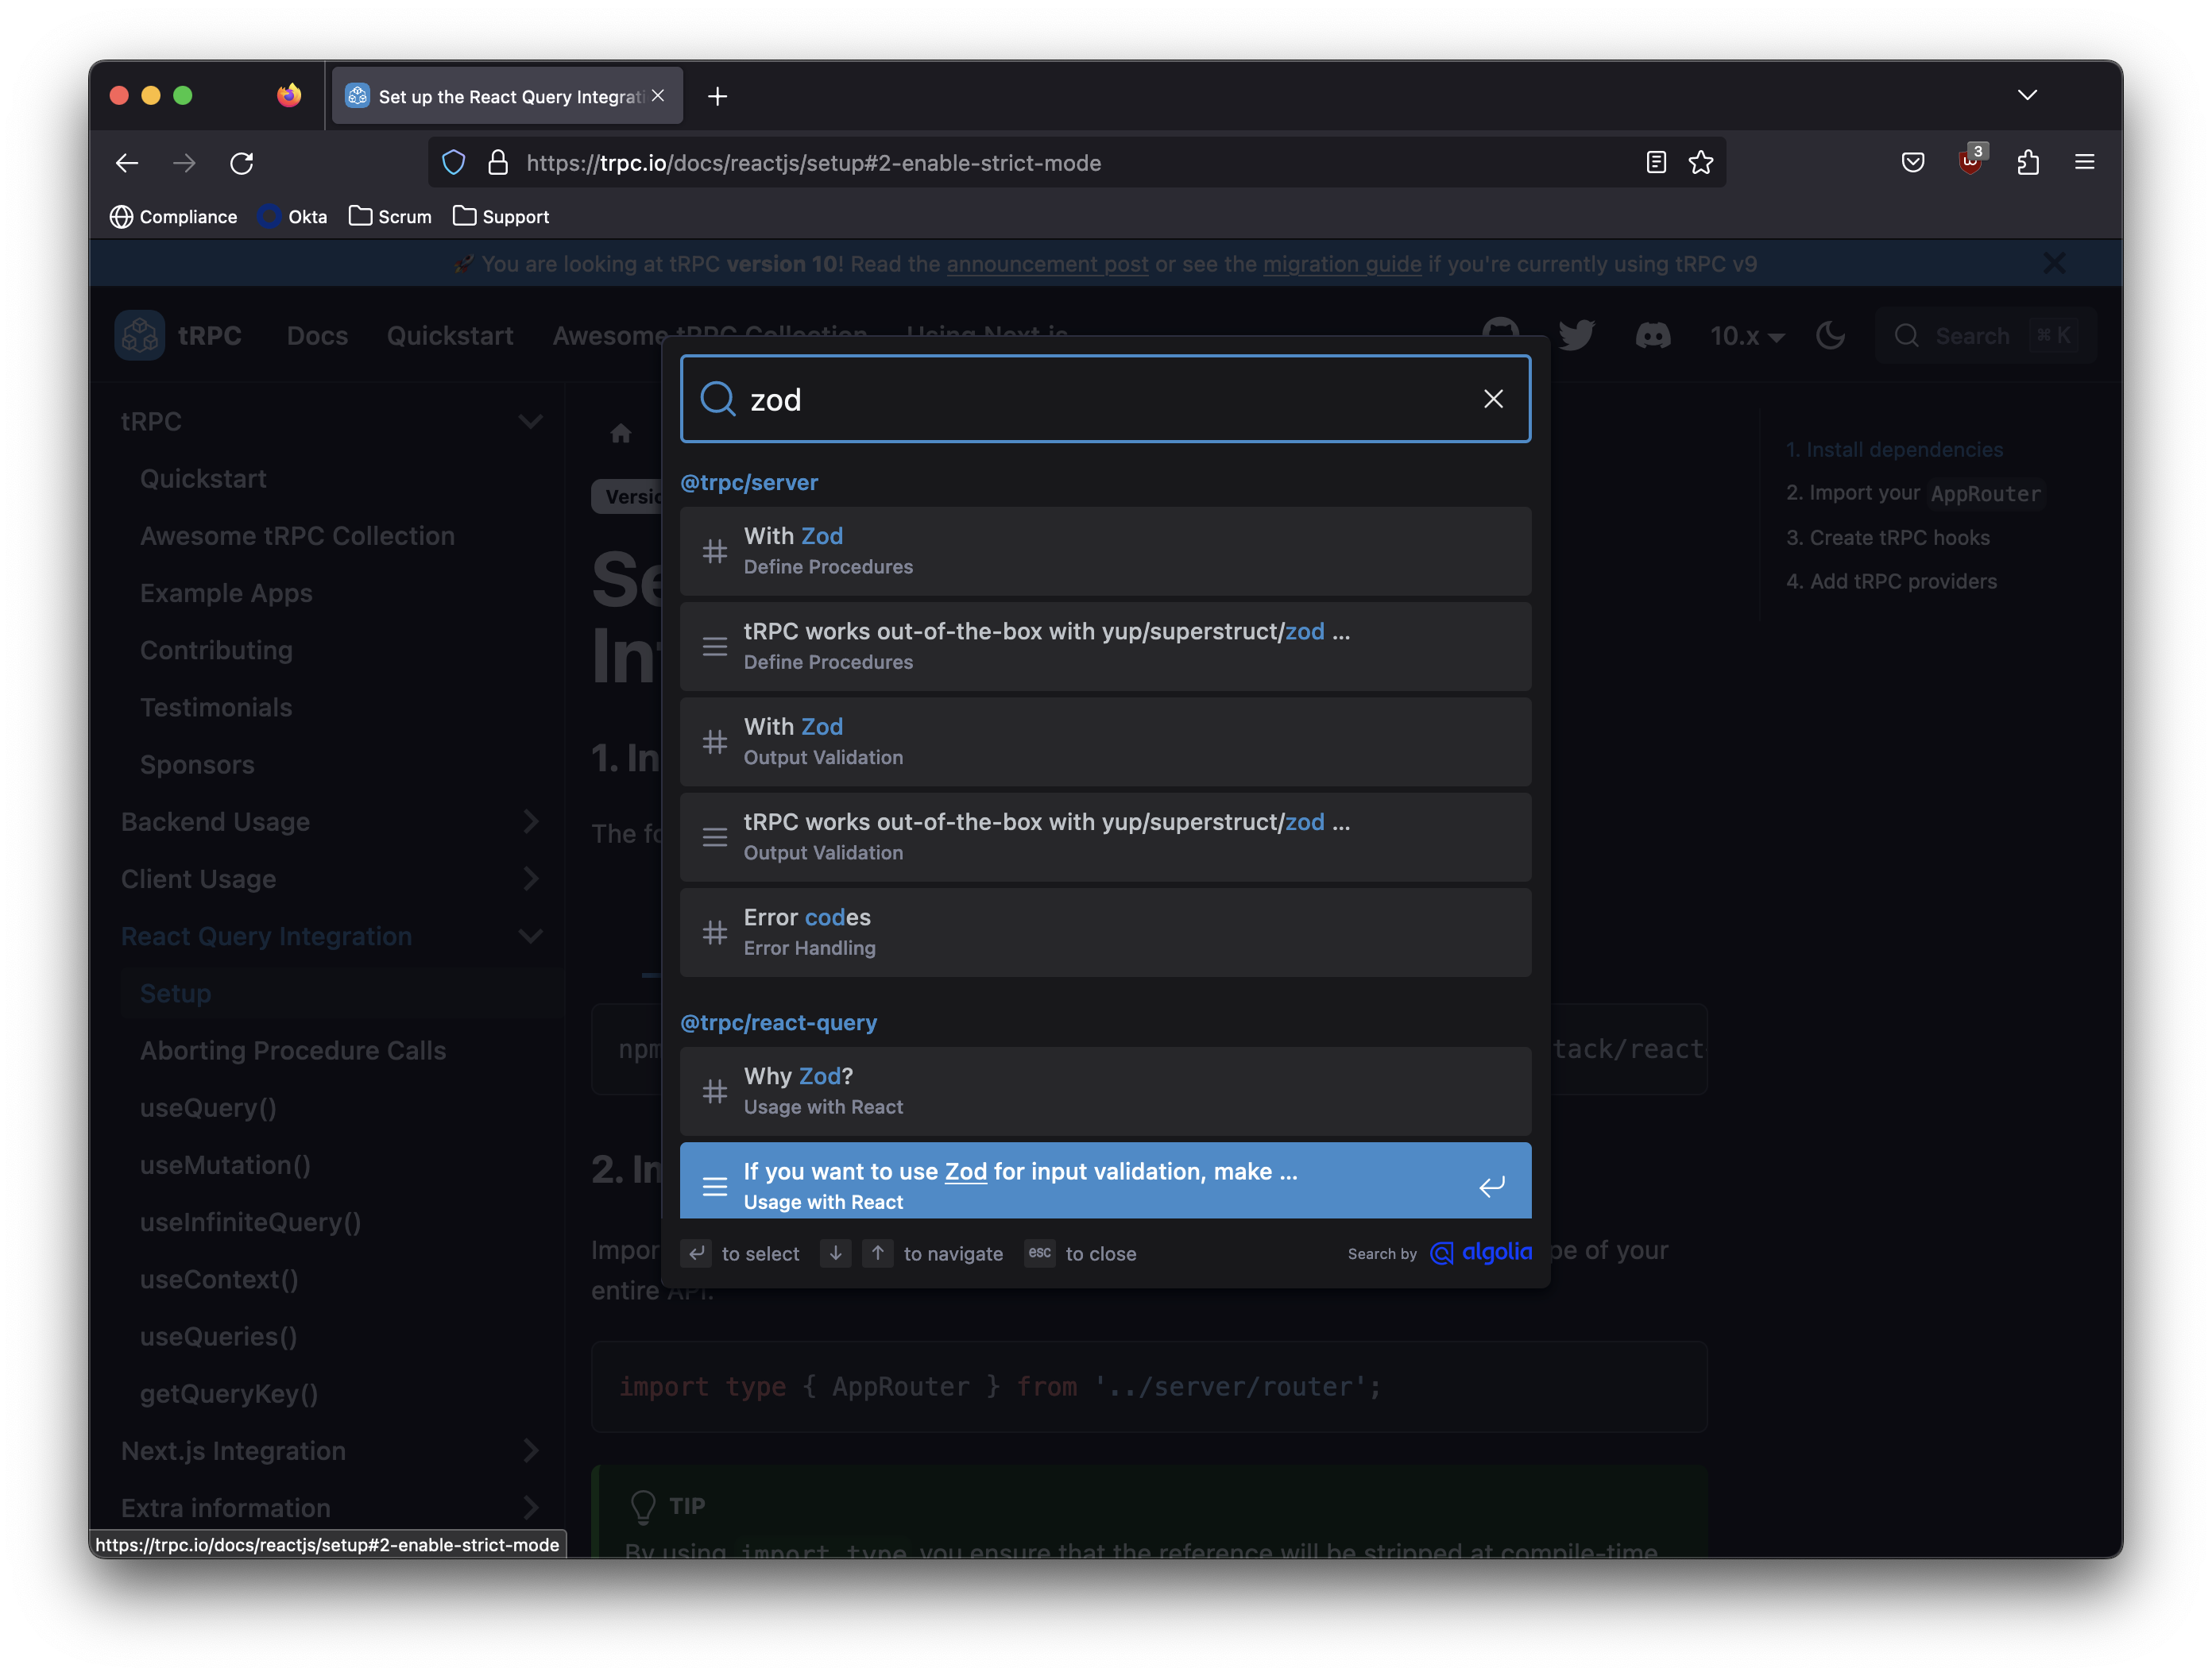Screen dimensions: 2212x1676
Task: Select the Aborting Procedure Calls page
Action: 293,1050
